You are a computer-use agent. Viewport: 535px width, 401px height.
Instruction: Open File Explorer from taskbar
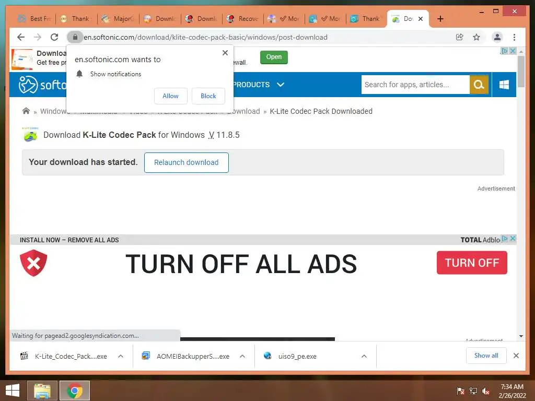coord(42,391)
